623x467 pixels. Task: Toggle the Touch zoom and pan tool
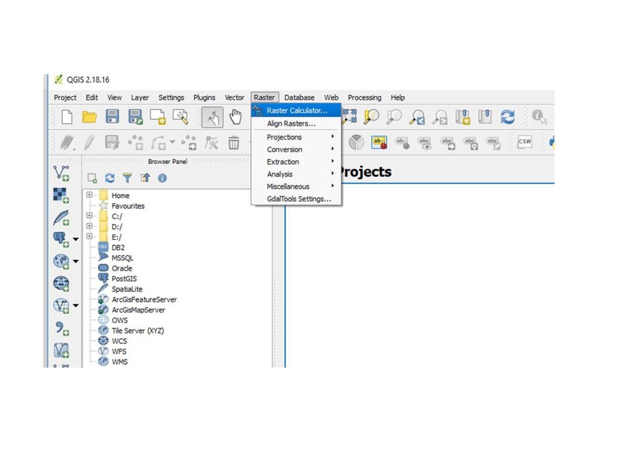tap(212, 117)
